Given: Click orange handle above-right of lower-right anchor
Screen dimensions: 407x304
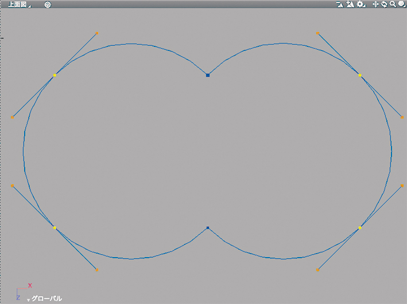Looking at the screenshot, I should click(x=402, y=185).
